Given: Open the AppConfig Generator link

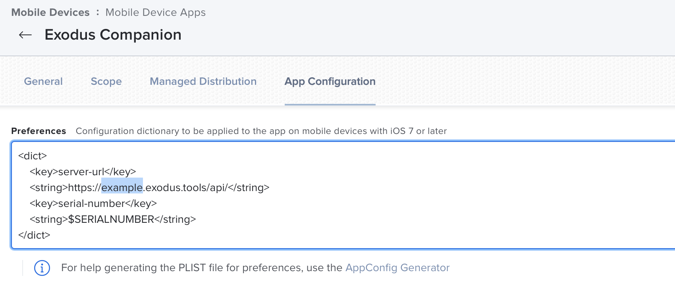Looking at the screenshot, I should (x=397, y=268).
